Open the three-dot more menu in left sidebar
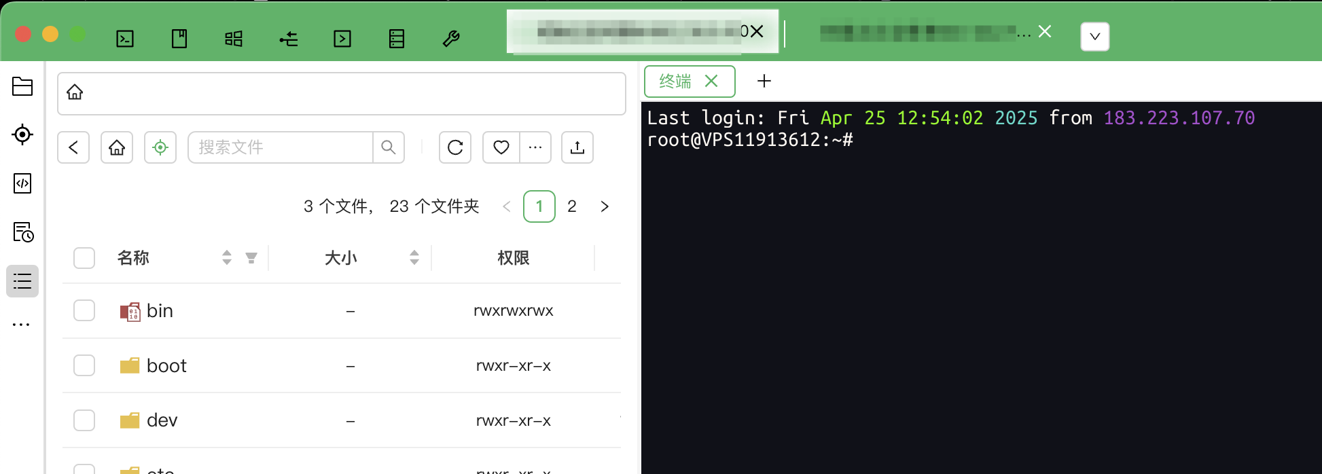Screen dimensions: 1322x474 (x=22, y=325)
